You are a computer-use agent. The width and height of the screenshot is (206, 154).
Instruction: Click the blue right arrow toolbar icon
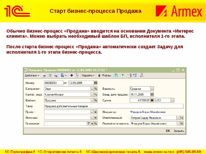[71, 76]
